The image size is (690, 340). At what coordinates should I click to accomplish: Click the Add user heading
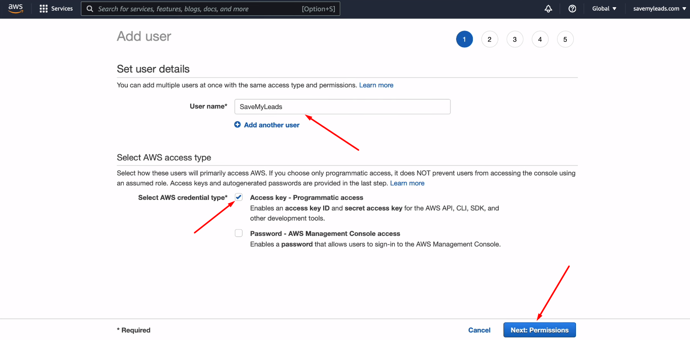[144, 37]
